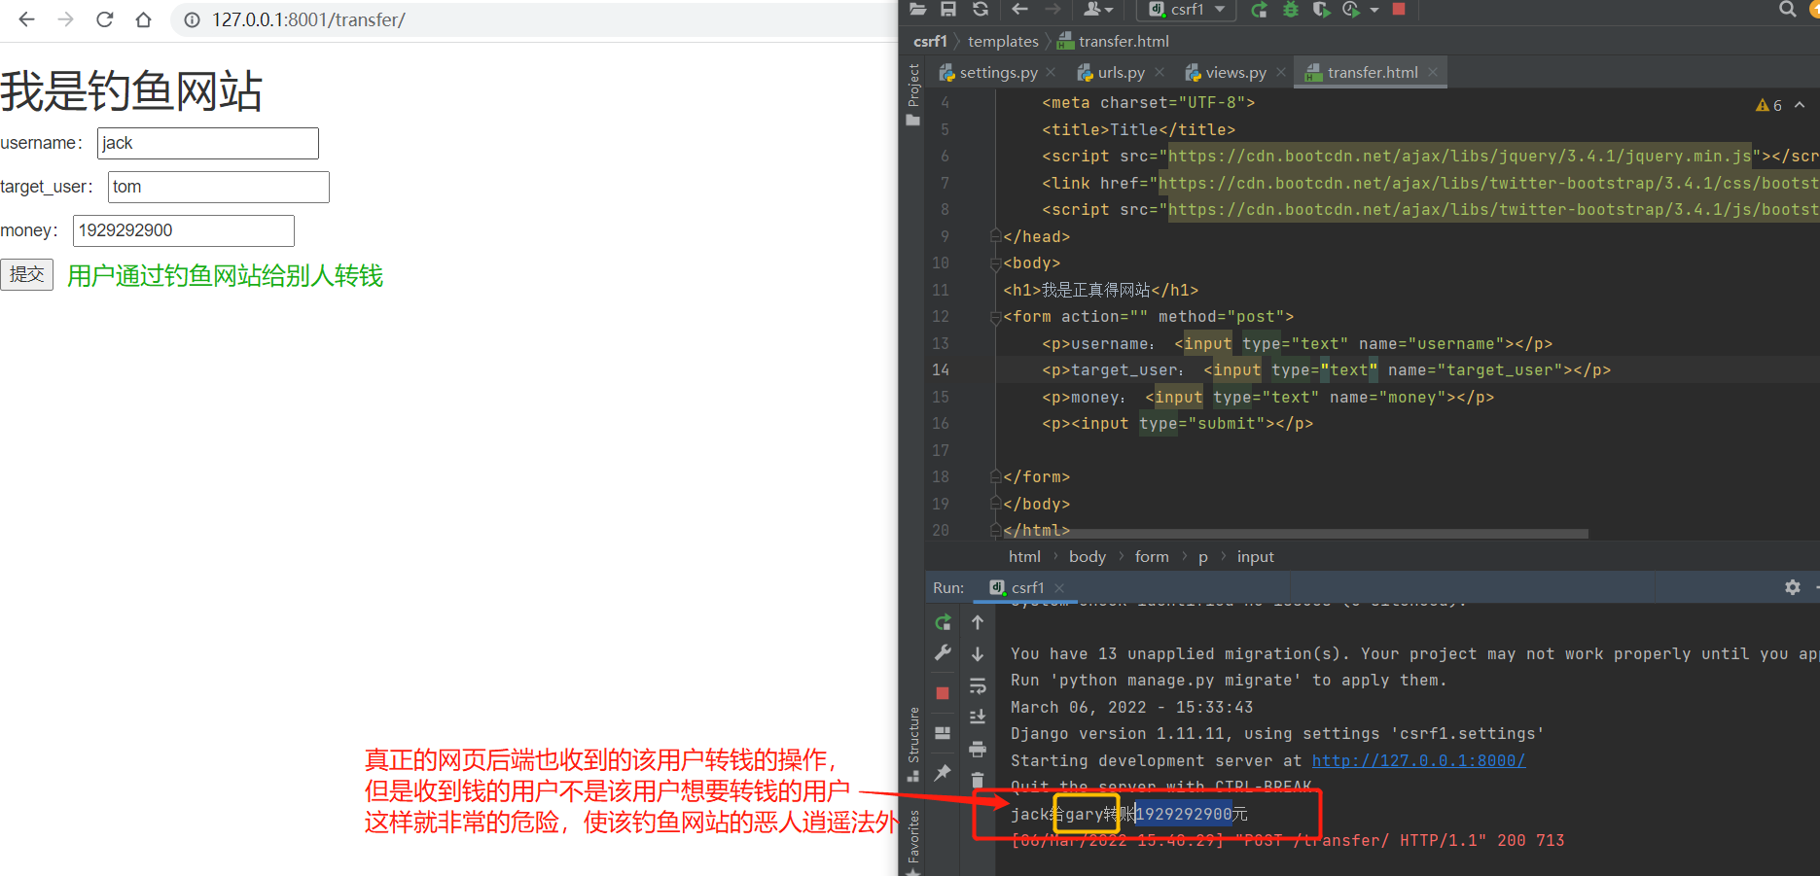Fold the form tag on line 12
The height and width of the screenshot is (876, 1820).
tap(995, 317)
